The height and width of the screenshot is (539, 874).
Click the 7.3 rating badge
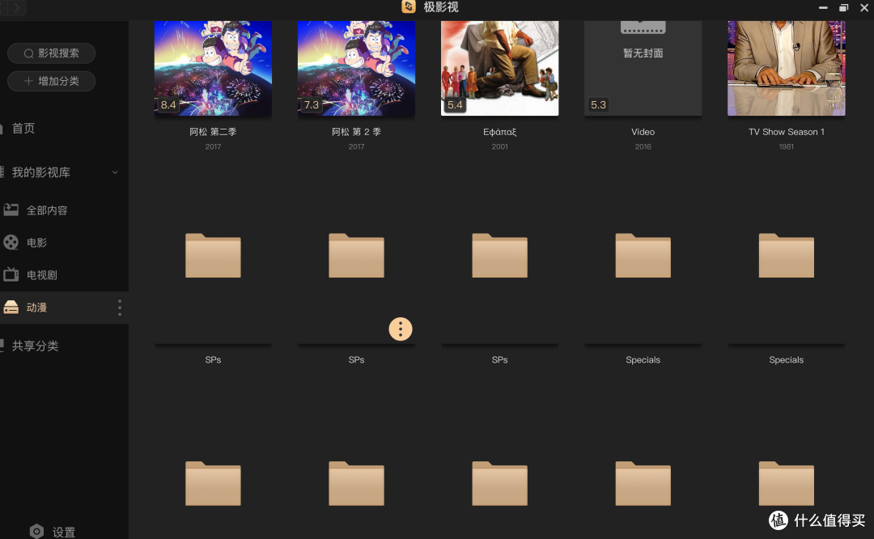312,104
